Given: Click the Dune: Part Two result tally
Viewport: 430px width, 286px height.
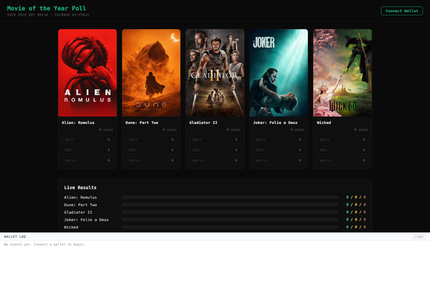Looking at the screenshot, I should click(x=356, y=205).
